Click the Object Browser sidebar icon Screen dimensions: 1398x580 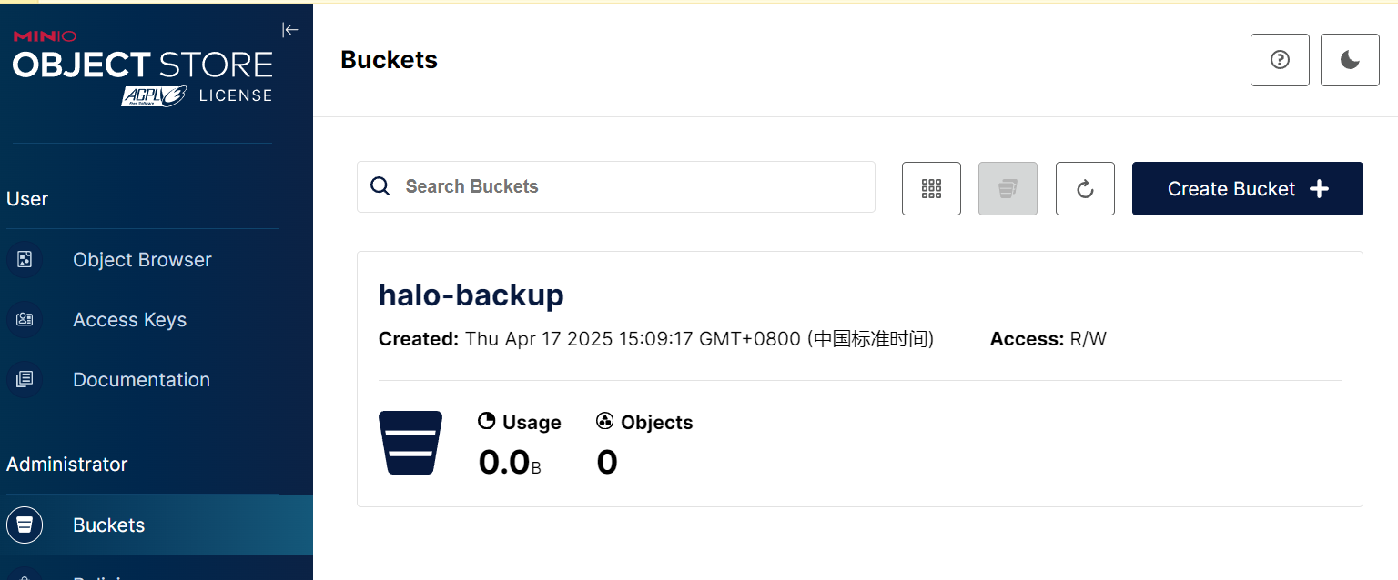(25, 260)
